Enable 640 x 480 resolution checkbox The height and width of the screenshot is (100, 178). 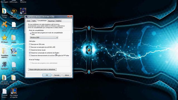click(30, 47)
